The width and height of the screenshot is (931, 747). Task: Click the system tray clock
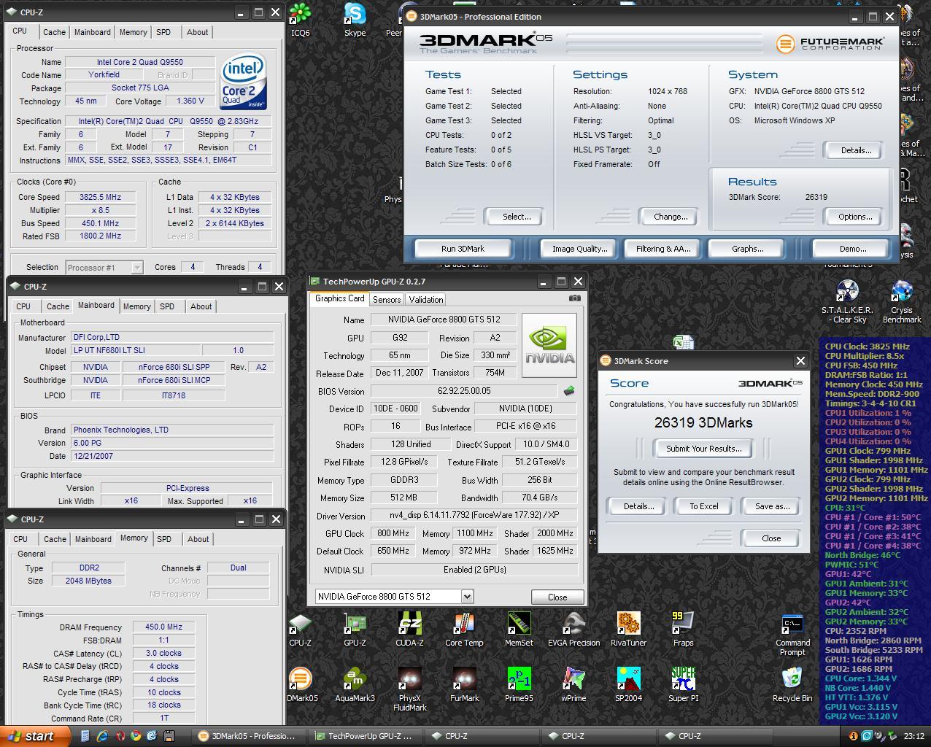[x=913, y=736]
